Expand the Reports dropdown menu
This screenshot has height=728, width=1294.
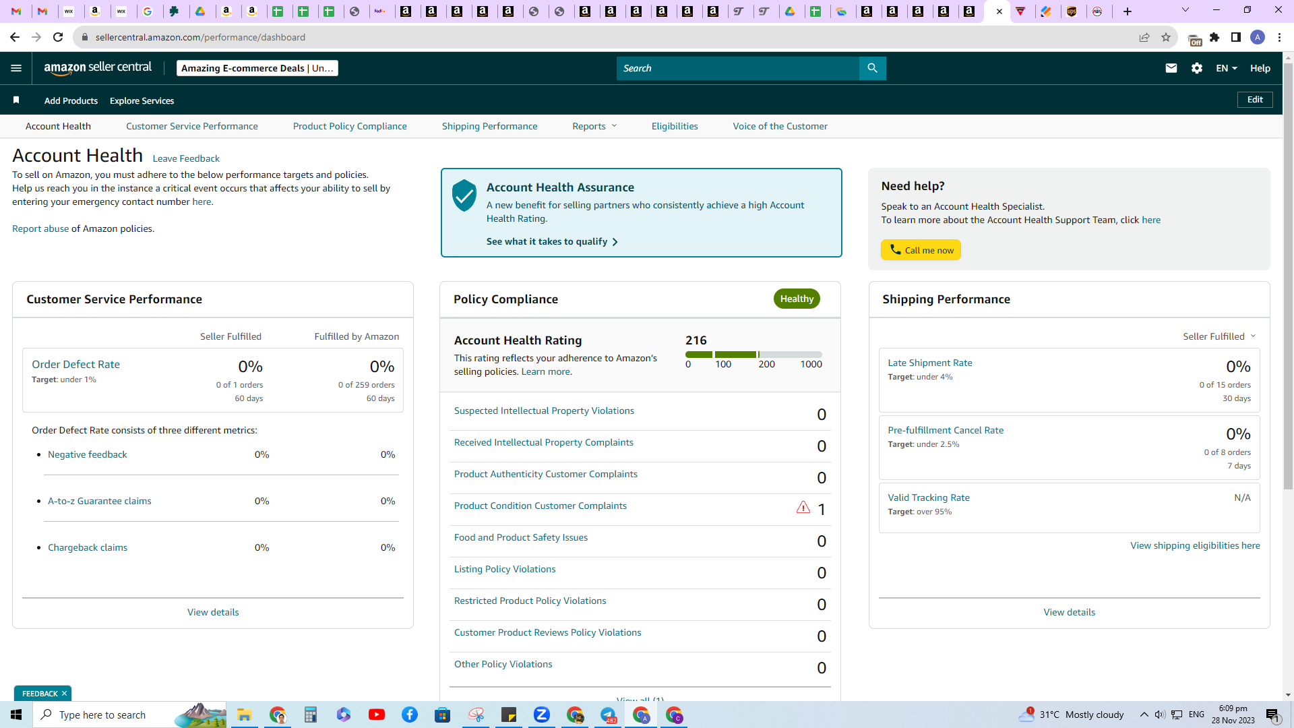point(594,126)
